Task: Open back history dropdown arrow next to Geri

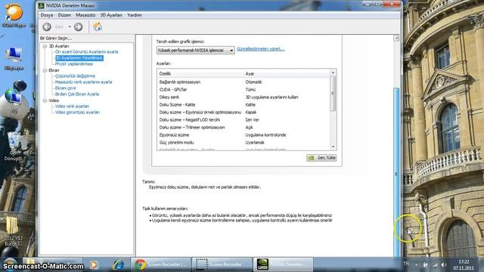Action: tap(70, 27)
